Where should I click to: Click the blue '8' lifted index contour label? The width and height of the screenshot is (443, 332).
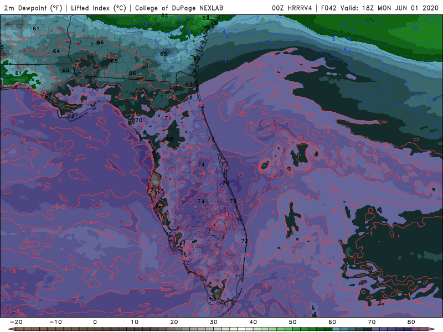click(416, 29)
